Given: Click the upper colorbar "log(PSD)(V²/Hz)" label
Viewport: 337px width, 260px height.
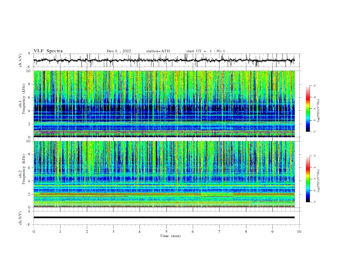Looking at the screenshot, I should (x=319, y=111).
